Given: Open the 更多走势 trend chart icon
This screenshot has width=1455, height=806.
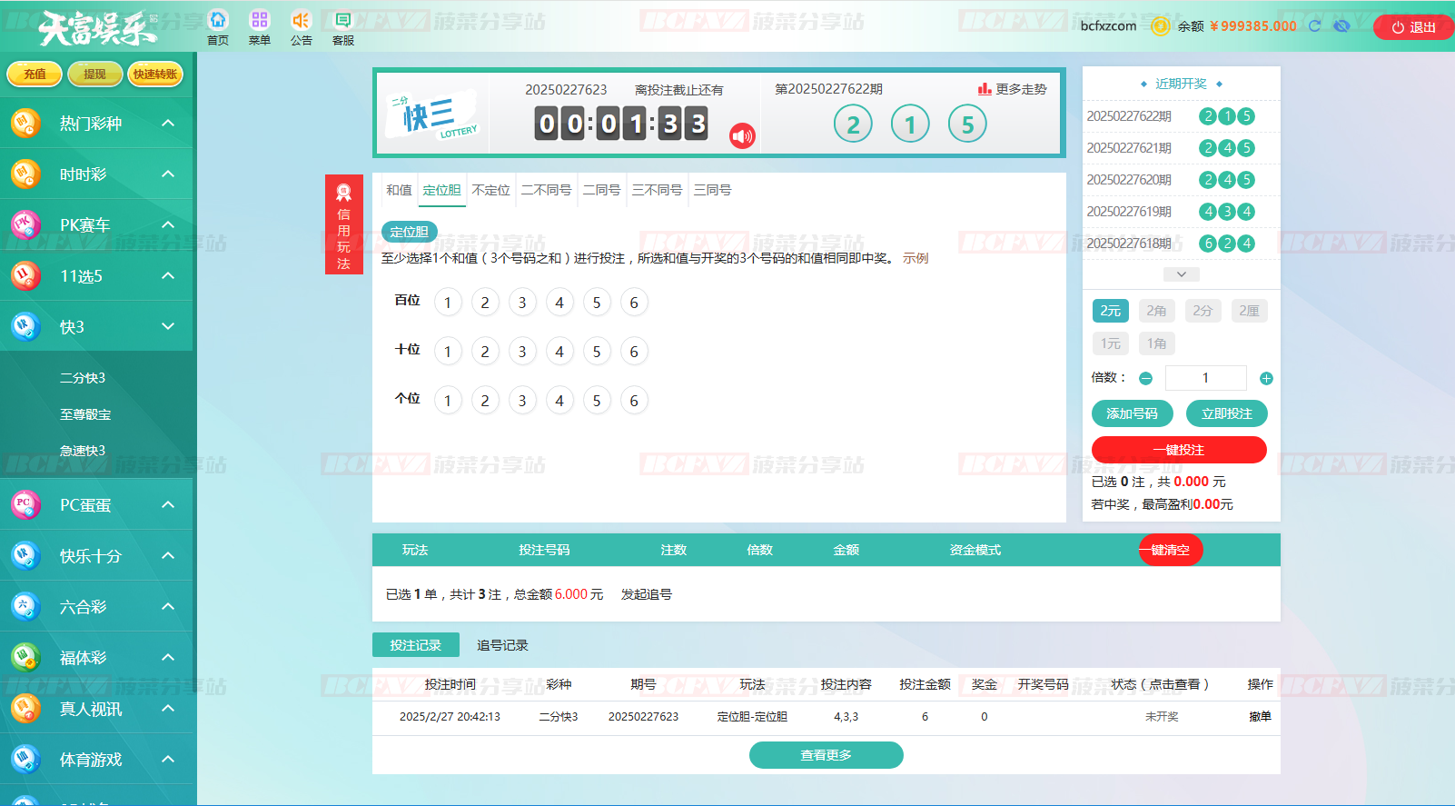Looking at the screenshot, I should [985, 89].
